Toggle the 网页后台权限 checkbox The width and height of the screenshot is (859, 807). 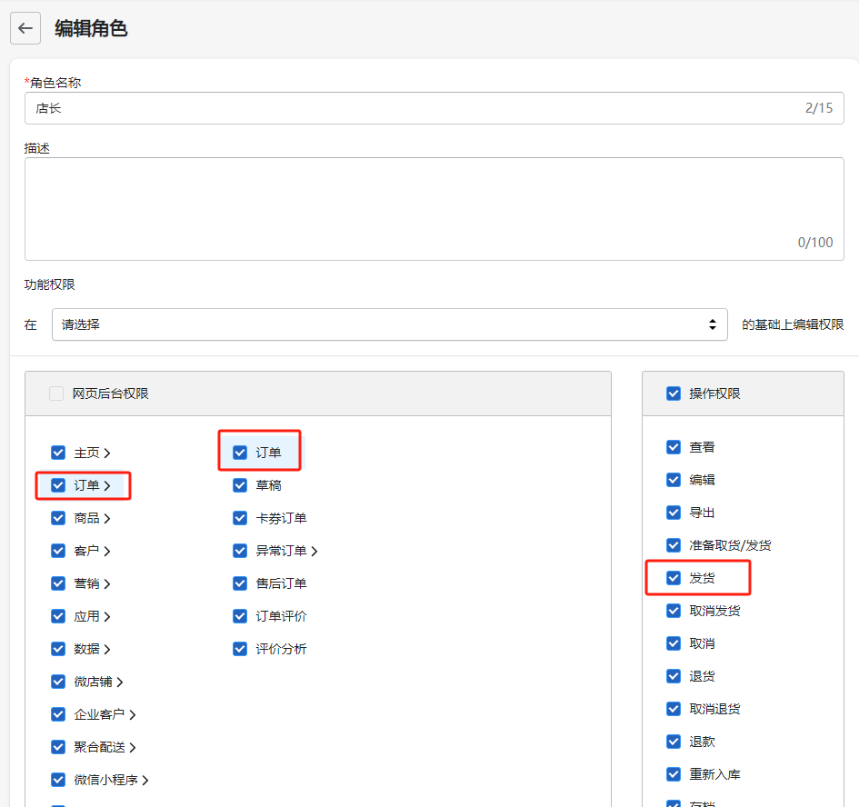(x=57, y=394)
